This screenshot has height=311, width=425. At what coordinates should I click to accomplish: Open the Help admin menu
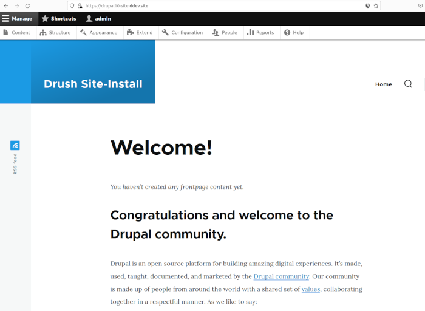point(294,33)
